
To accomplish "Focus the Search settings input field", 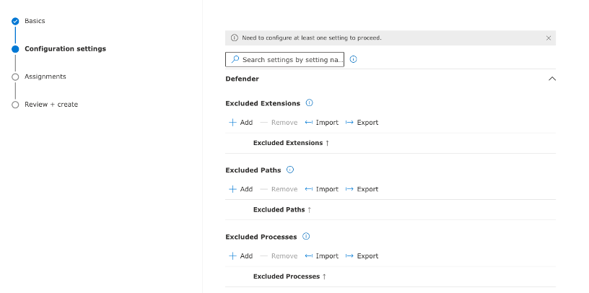I will [284, 60].
